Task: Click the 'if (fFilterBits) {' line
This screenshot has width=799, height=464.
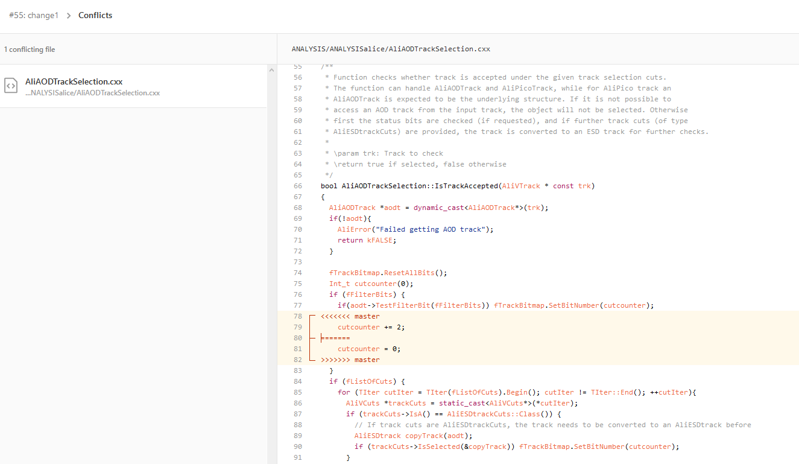Action: click(x=367, y=294)
